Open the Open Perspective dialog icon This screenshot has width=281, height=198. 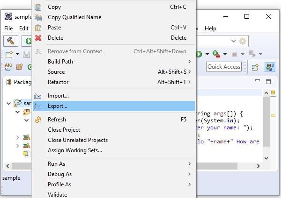pos(256,67)
